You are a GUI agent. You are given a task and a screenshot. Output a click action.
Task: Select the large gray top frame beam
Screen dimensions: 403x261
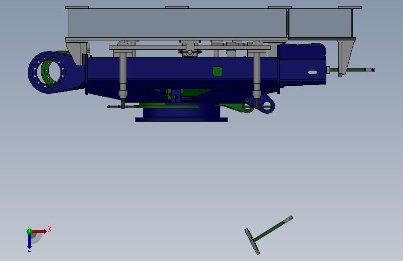[x=178, y=23]
